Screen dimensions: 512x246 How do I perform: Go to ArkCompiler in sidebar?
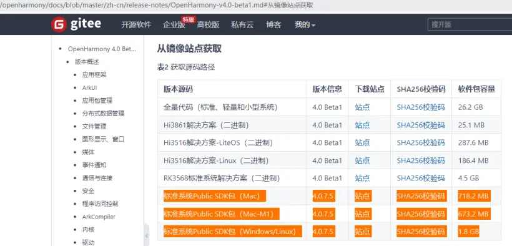point(99,217)
